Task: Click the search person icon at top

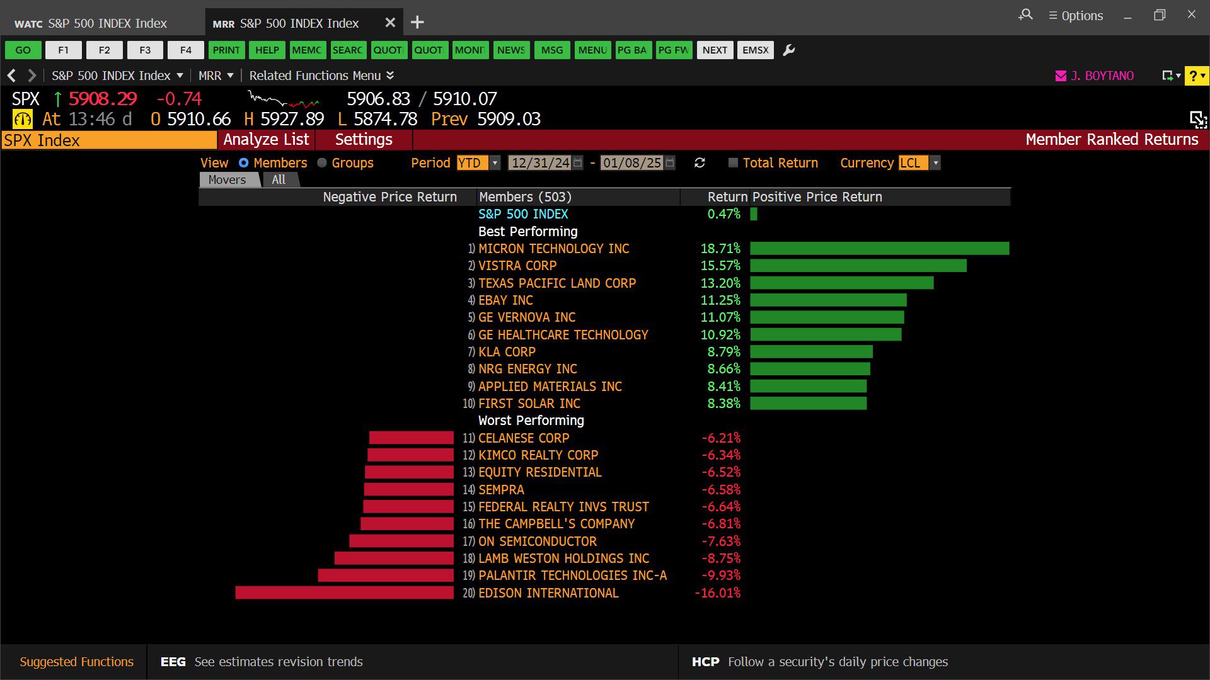Action: point(1025,15)
